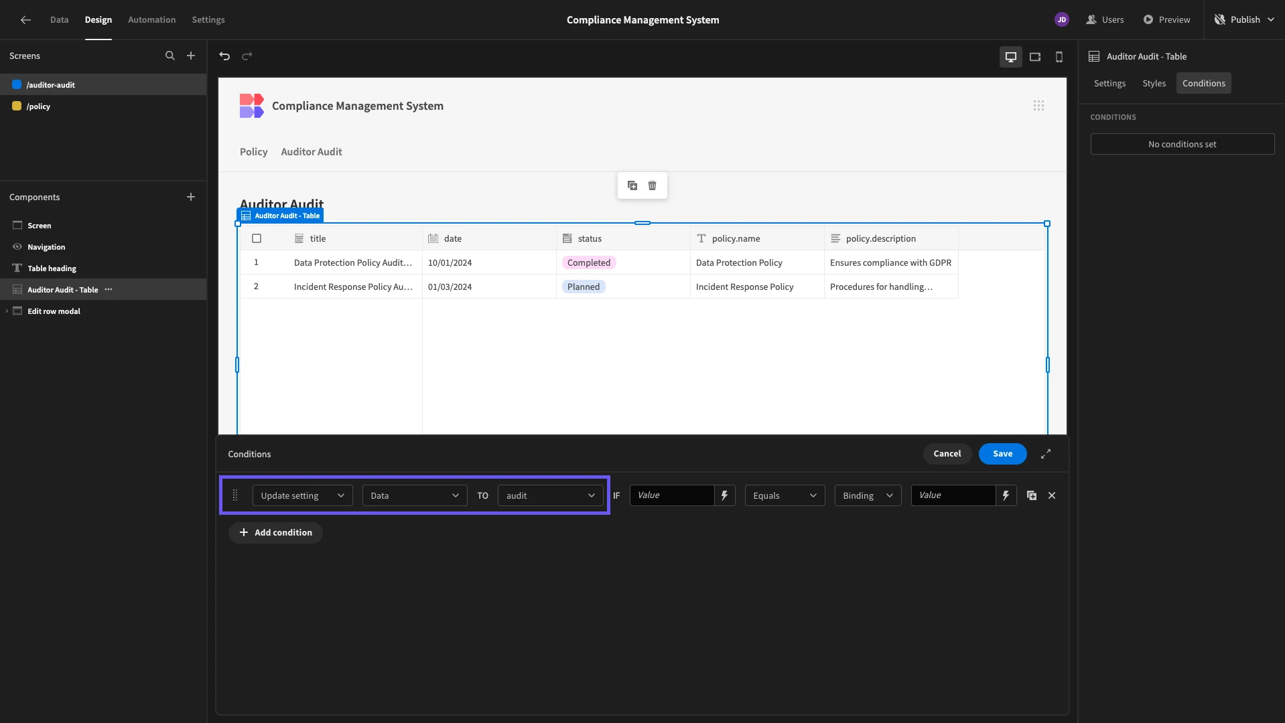The image size is (1285, 723).
Task: Expand the conditions drawer to fullscreen
Action: pyautogui.click(x=1045, y=454)
